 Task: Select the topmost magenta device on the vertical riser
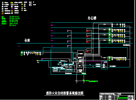click(x=68, y=31)
